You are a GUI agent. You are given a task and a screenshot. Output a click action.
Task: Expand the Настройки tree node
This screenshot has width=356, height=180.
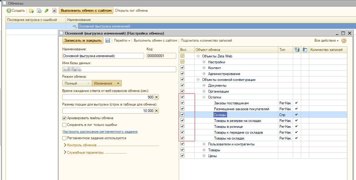[204, 62]
